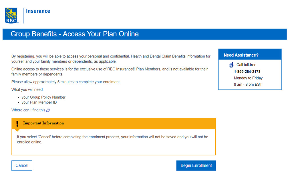Viewport: 288px width, 174px height.
Task: Click the exclamation mark warning icon
Action: tap(17, 124)
